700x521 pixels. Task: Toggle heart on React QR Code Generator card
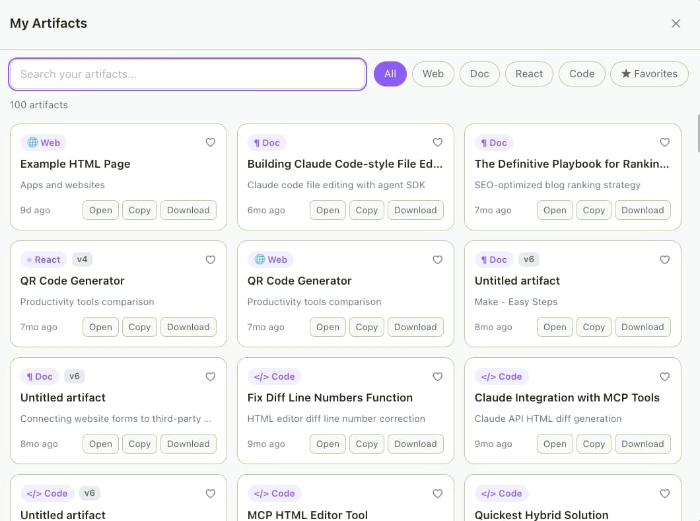(210, 260)
